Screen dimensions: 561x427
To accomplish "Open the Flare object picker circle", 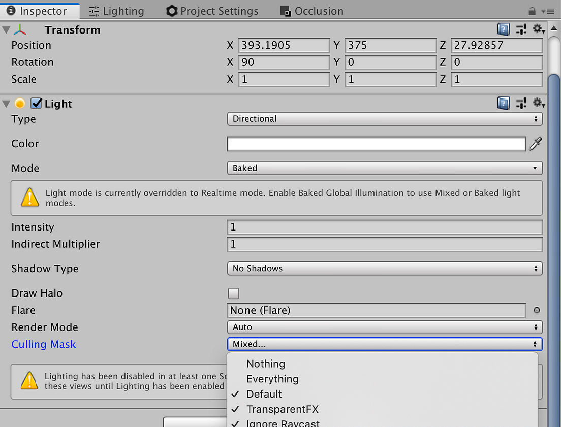I will 536,310.
